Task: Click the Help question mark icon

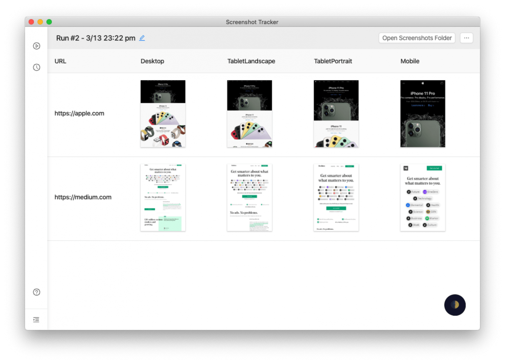Action: click(x=36, y=292)
